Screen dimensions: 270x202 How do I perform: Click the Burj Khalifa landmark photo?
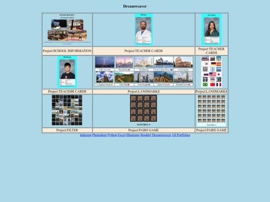click(124, 62)
